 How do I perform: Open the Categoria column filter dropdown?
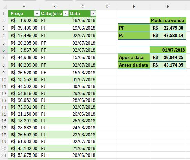66,13
